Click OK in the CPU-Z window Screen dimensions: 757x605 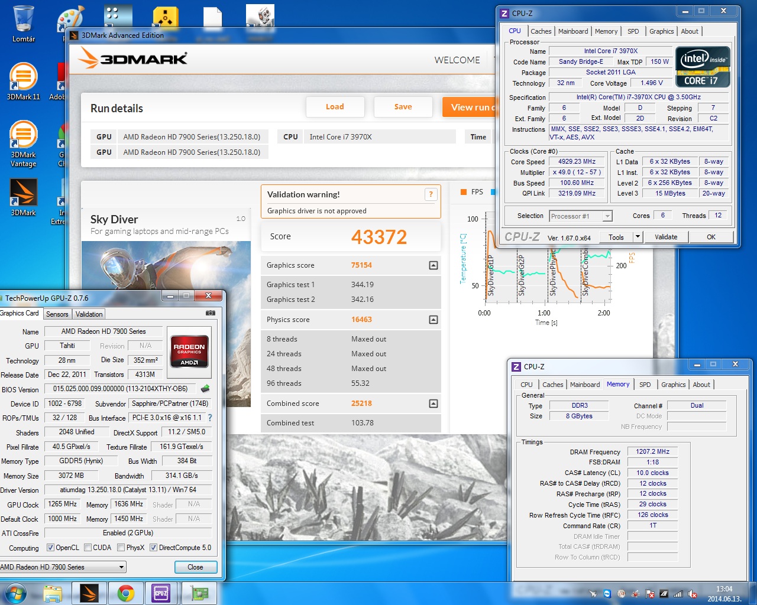711,237
